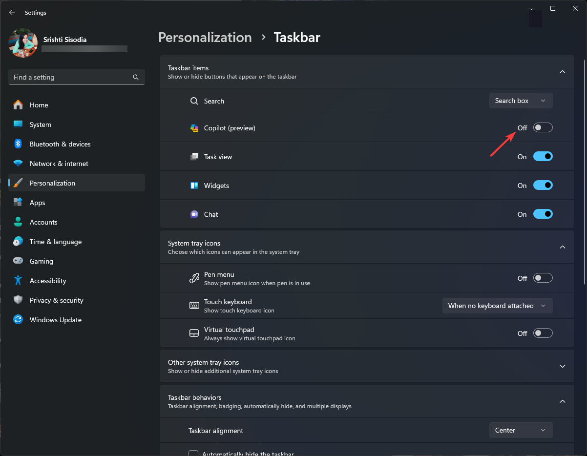
Task: Click the Windows Update sidebar icon
Action: (x=18, y=320)
